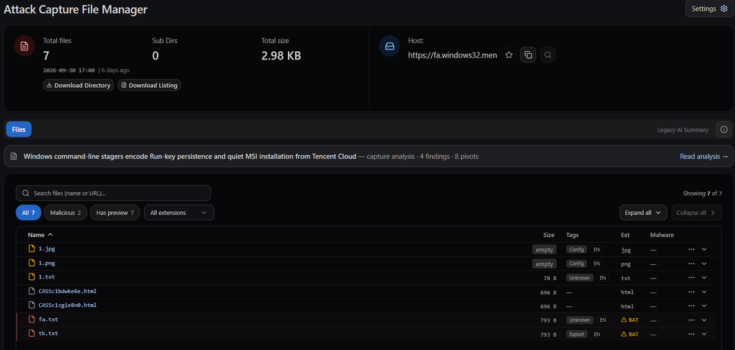
Task: Click the host server icon
Action: (x=390, y=47)
